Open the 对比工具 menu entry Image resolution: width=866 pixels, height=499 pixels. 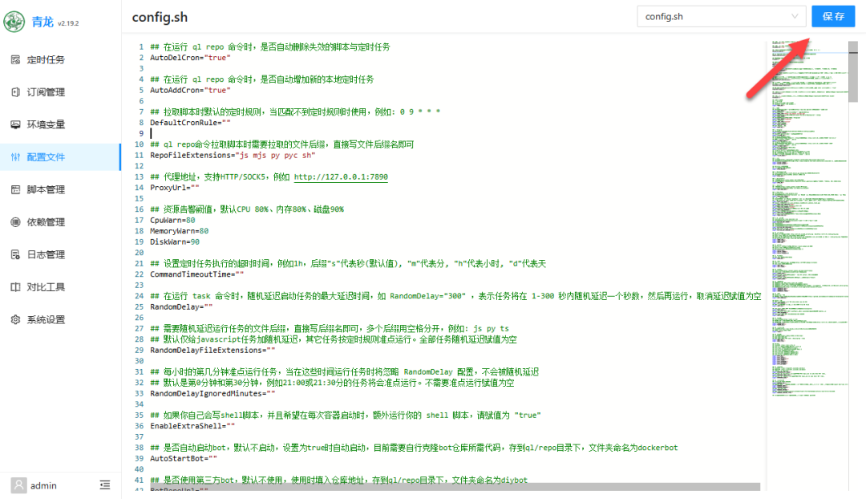(x=60, y=287)
